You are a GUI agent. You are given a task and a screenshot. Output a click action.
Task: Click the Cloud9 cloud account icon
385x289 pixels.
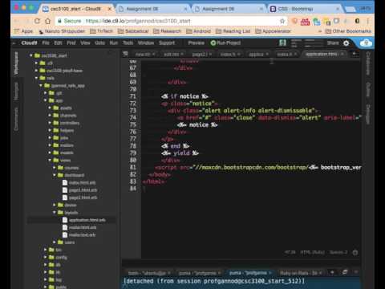pyautogui.click(x=366, y=43)
